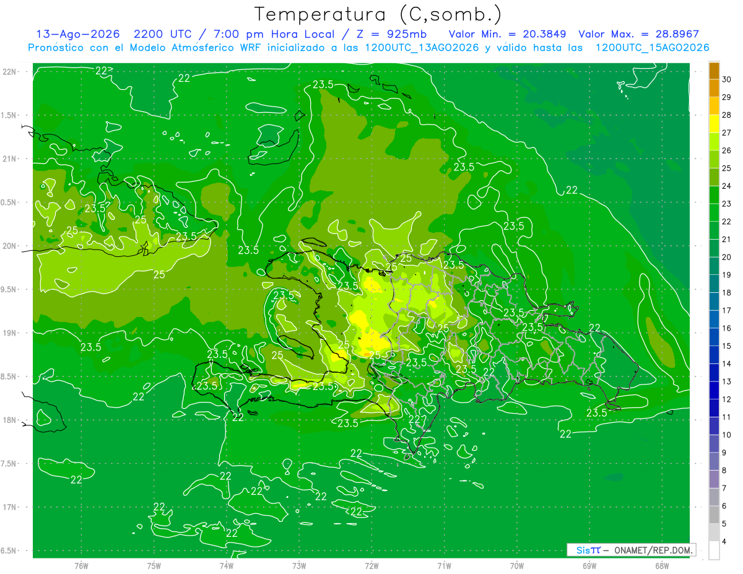Click the '70W' longitude axis label

tap(516, 566)
